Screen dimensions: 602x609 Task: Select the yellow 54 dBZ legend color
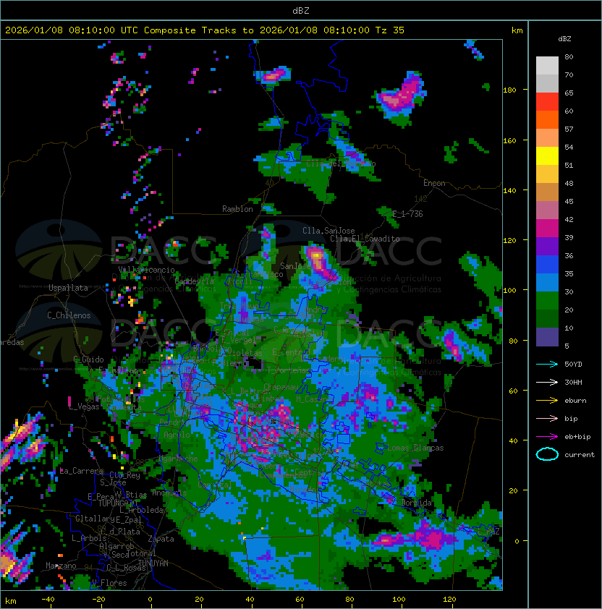pyautogui.click(x=547, y=156)
